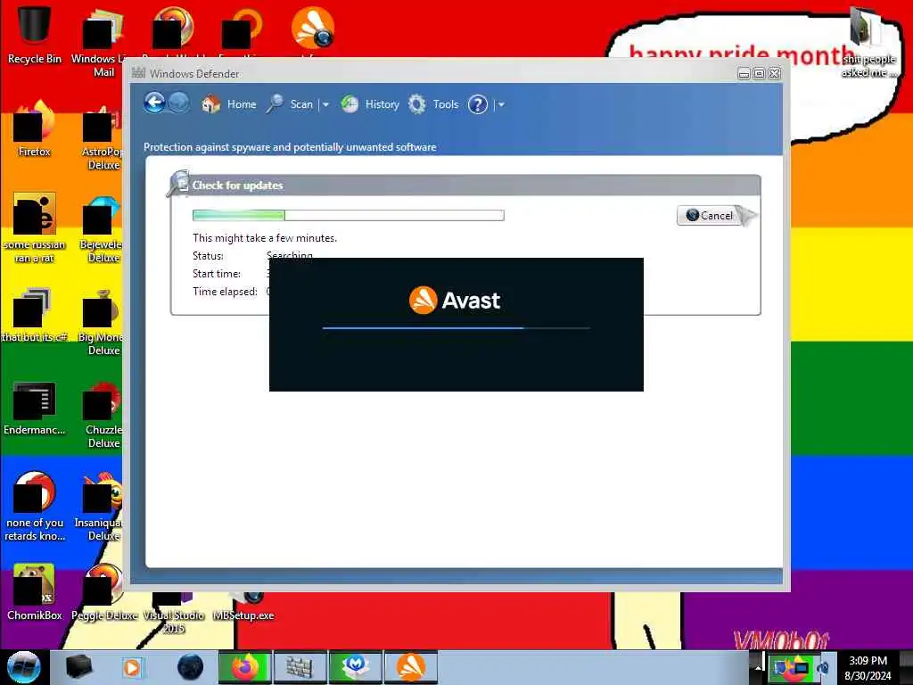This screenshot has height=685, width=913.
Task: Click the Avast loading progress bar
Action: click(456, 328)
